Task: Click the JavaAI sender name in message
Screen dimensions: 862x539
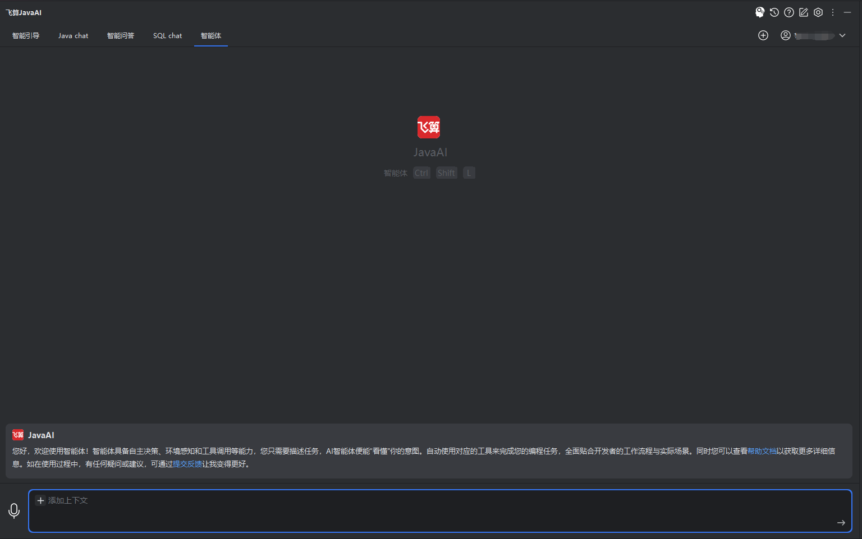Action: pyautogui.click(x=41, y=435)
